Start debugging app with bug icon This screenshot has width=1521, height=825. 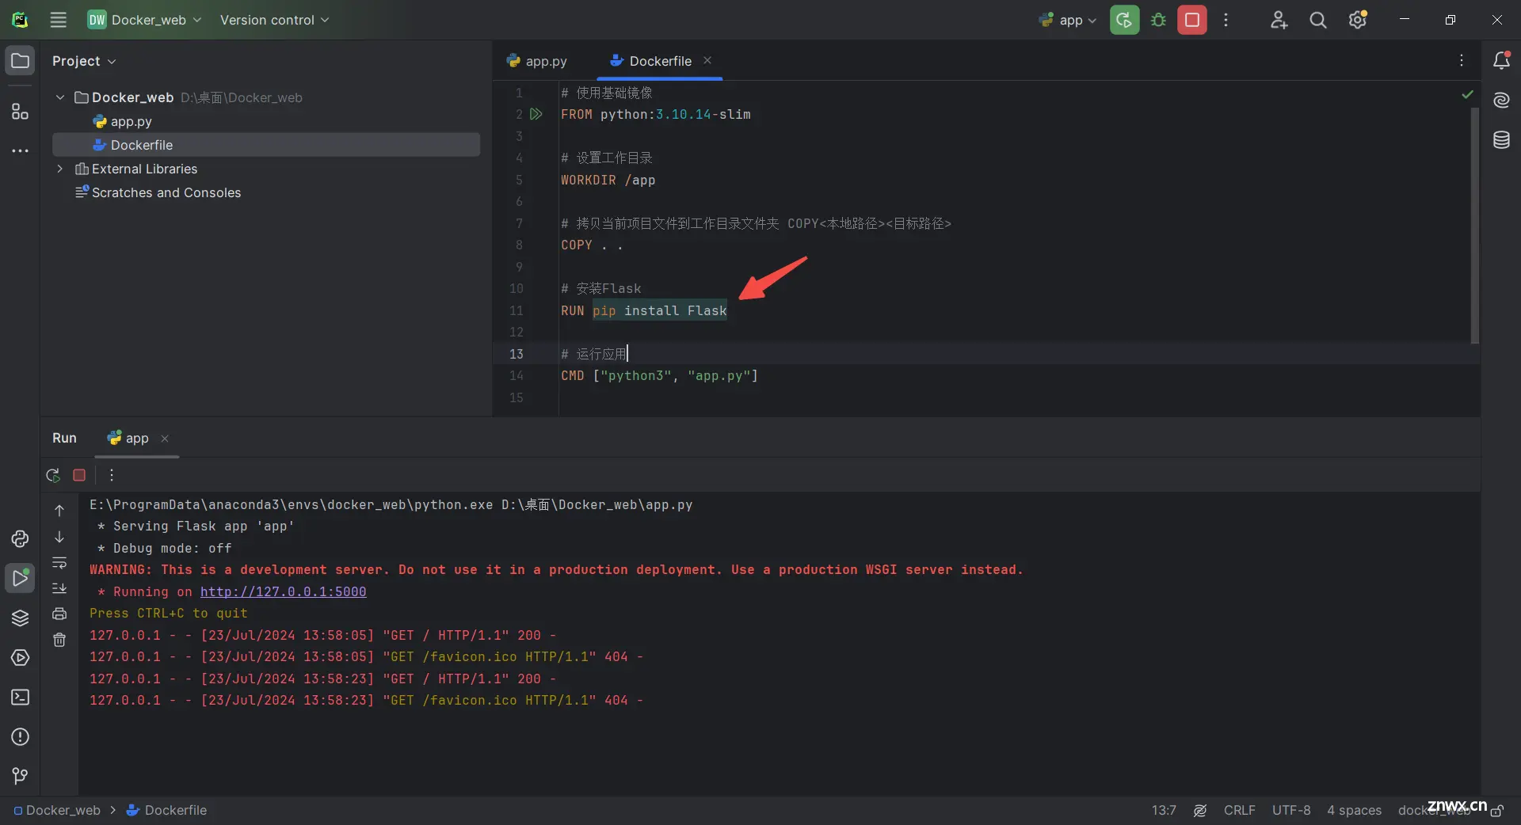pyautogui.click(x=1158, y=20)
